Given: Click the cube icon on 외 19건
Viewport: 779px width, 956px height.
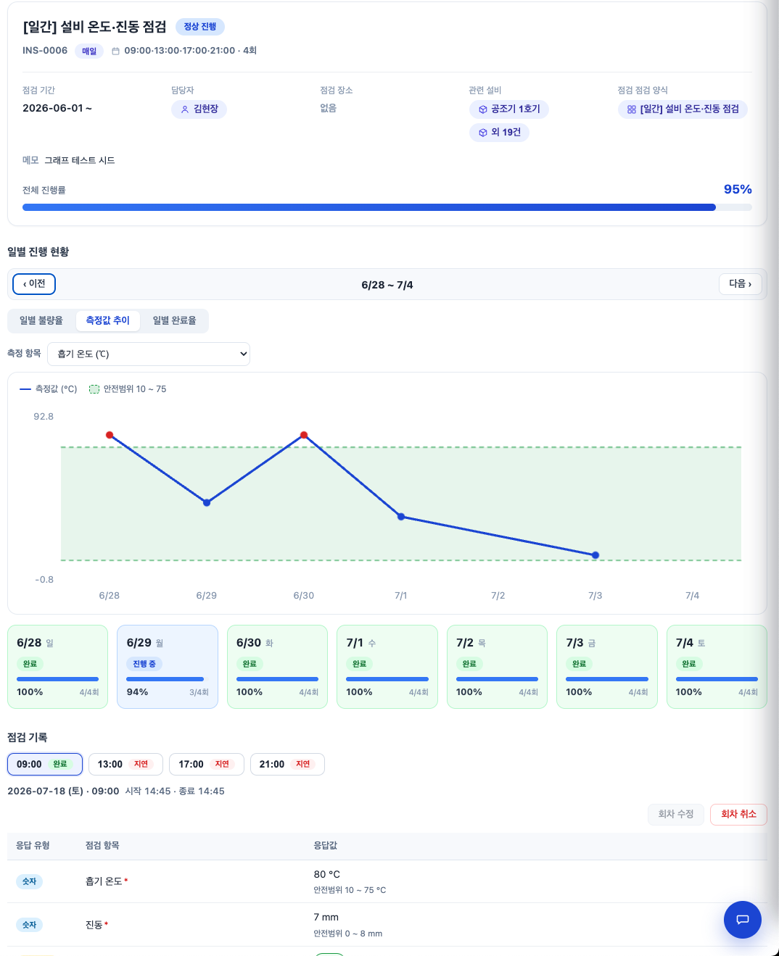Looking at the screenshot, I should click(x=483, y=133).
